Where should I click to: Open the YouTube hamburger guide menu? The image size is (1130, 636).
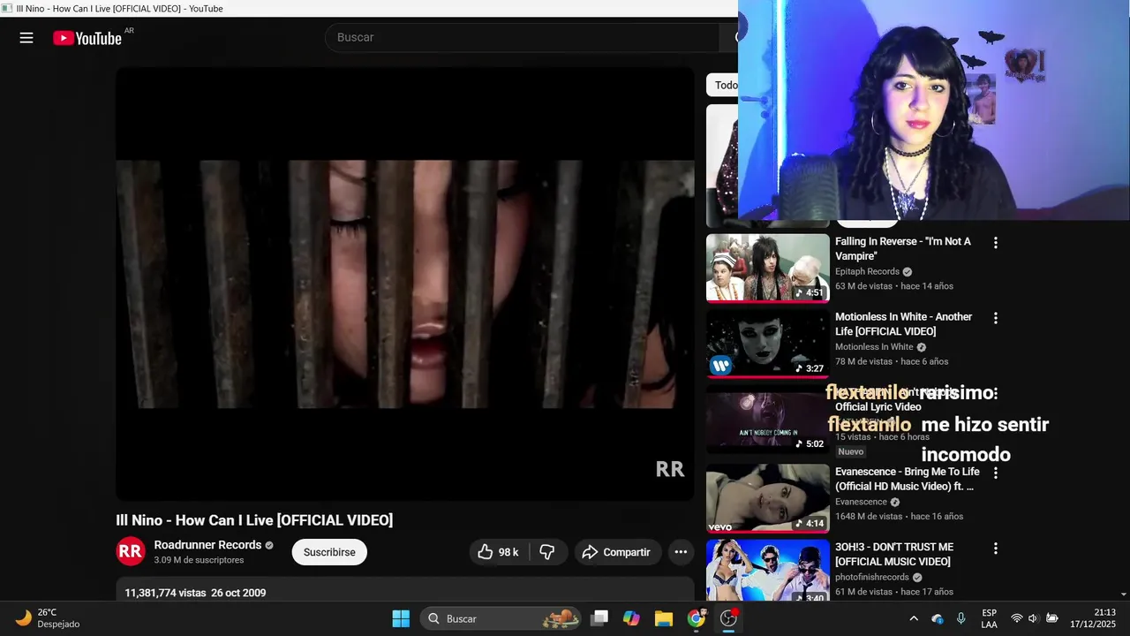[26, 38]
